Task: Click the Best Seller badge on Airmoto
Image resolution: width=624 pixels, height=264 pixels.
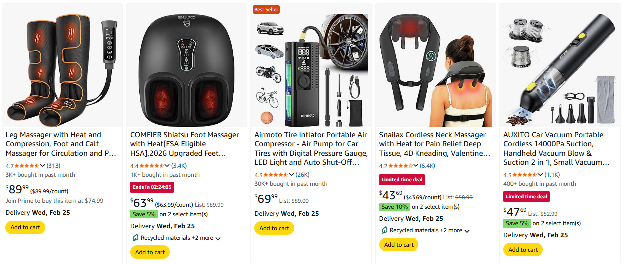Action: [266, 9]
